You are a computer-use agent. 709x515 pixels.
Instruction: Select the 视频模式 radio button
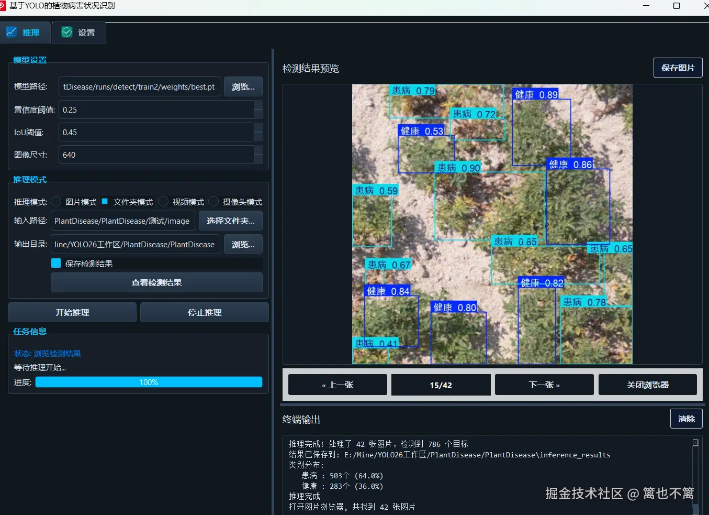(x=163, y=201)
